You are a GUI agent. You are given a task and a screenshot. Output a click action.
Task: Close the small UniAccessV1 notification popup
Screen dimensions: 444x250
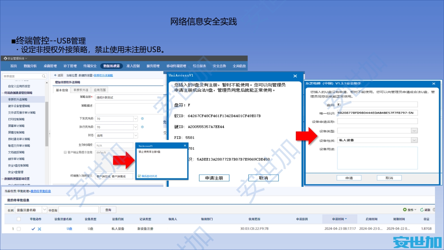pos(185,146)
